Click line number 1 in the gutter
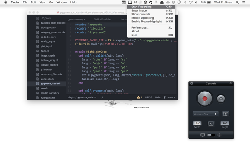250x156 pixels. (70, 25)
